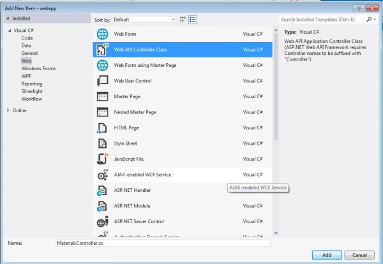The width and height of the screenshot is (383, 264).
Task: Switch to small icons grid view
Action: [x=183, y=20]
